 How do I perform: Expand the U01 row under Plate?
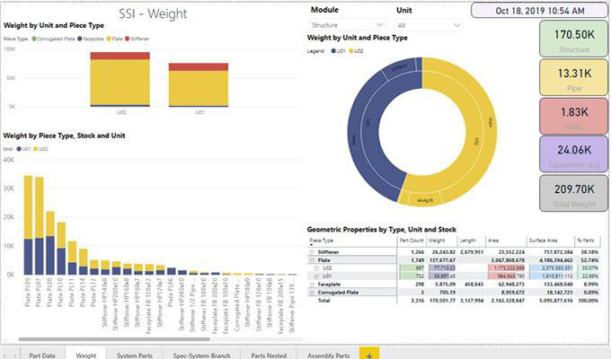pyautogui.click(x=317, y=276)
